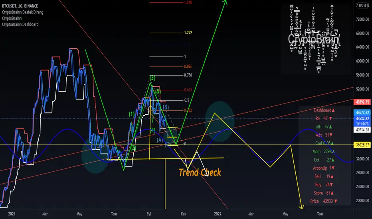Click the blue 43673.72 price tag
Screen dimensions: 372x219
pos(362,112)
